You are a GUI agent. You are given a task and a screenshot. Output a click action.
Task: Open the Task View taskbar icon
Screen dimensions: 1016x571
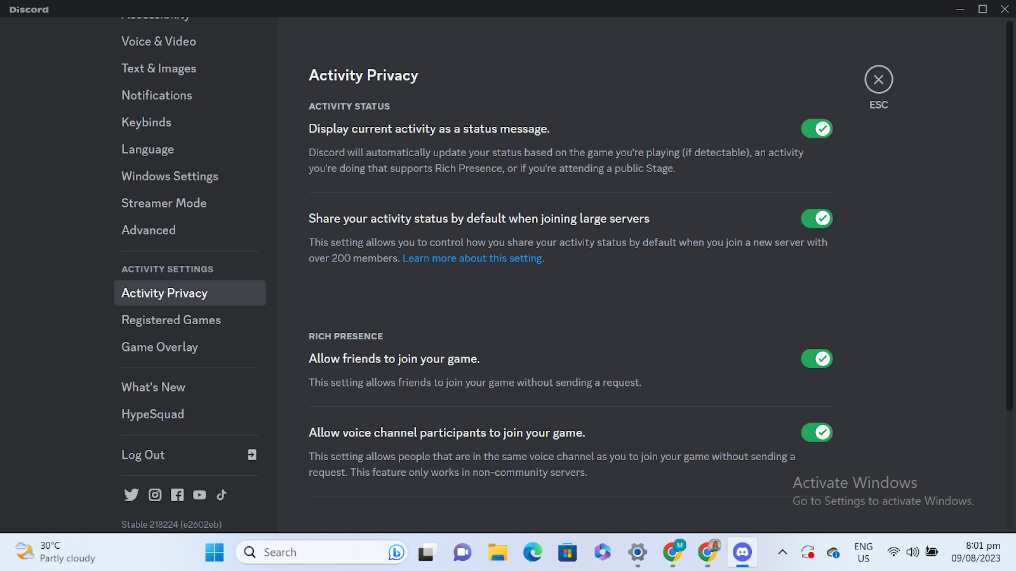(428, 552)
